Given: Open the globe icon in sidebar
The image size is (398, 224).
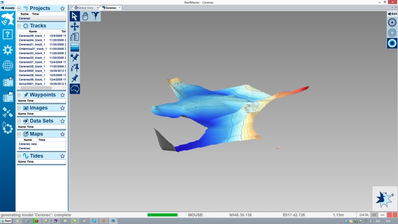Looking at the screenshot, I should (x=7, y=66).
